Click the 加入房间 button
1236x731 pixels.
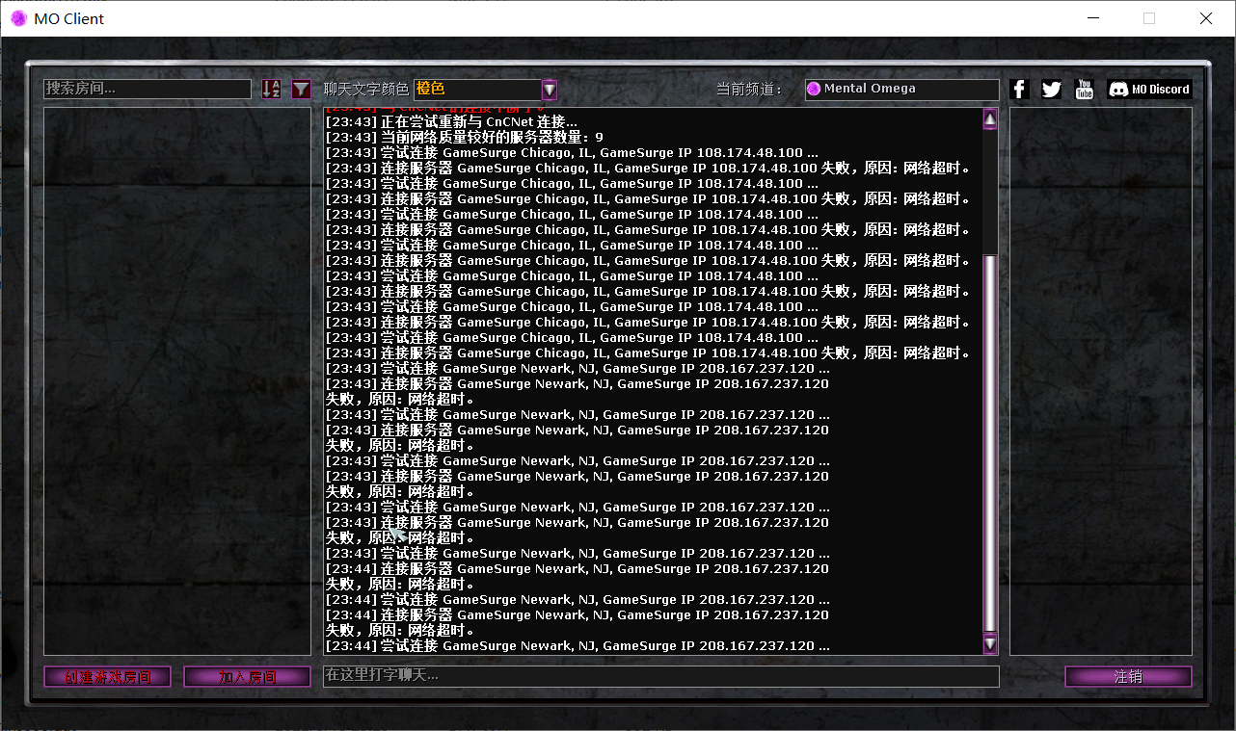tap(248, 677)
